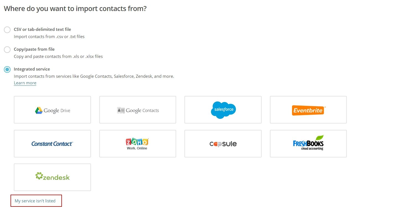Click the Google Contacts card icon
Image resolution: width=409 pixels, height=212 pixels.
[121, 110]
